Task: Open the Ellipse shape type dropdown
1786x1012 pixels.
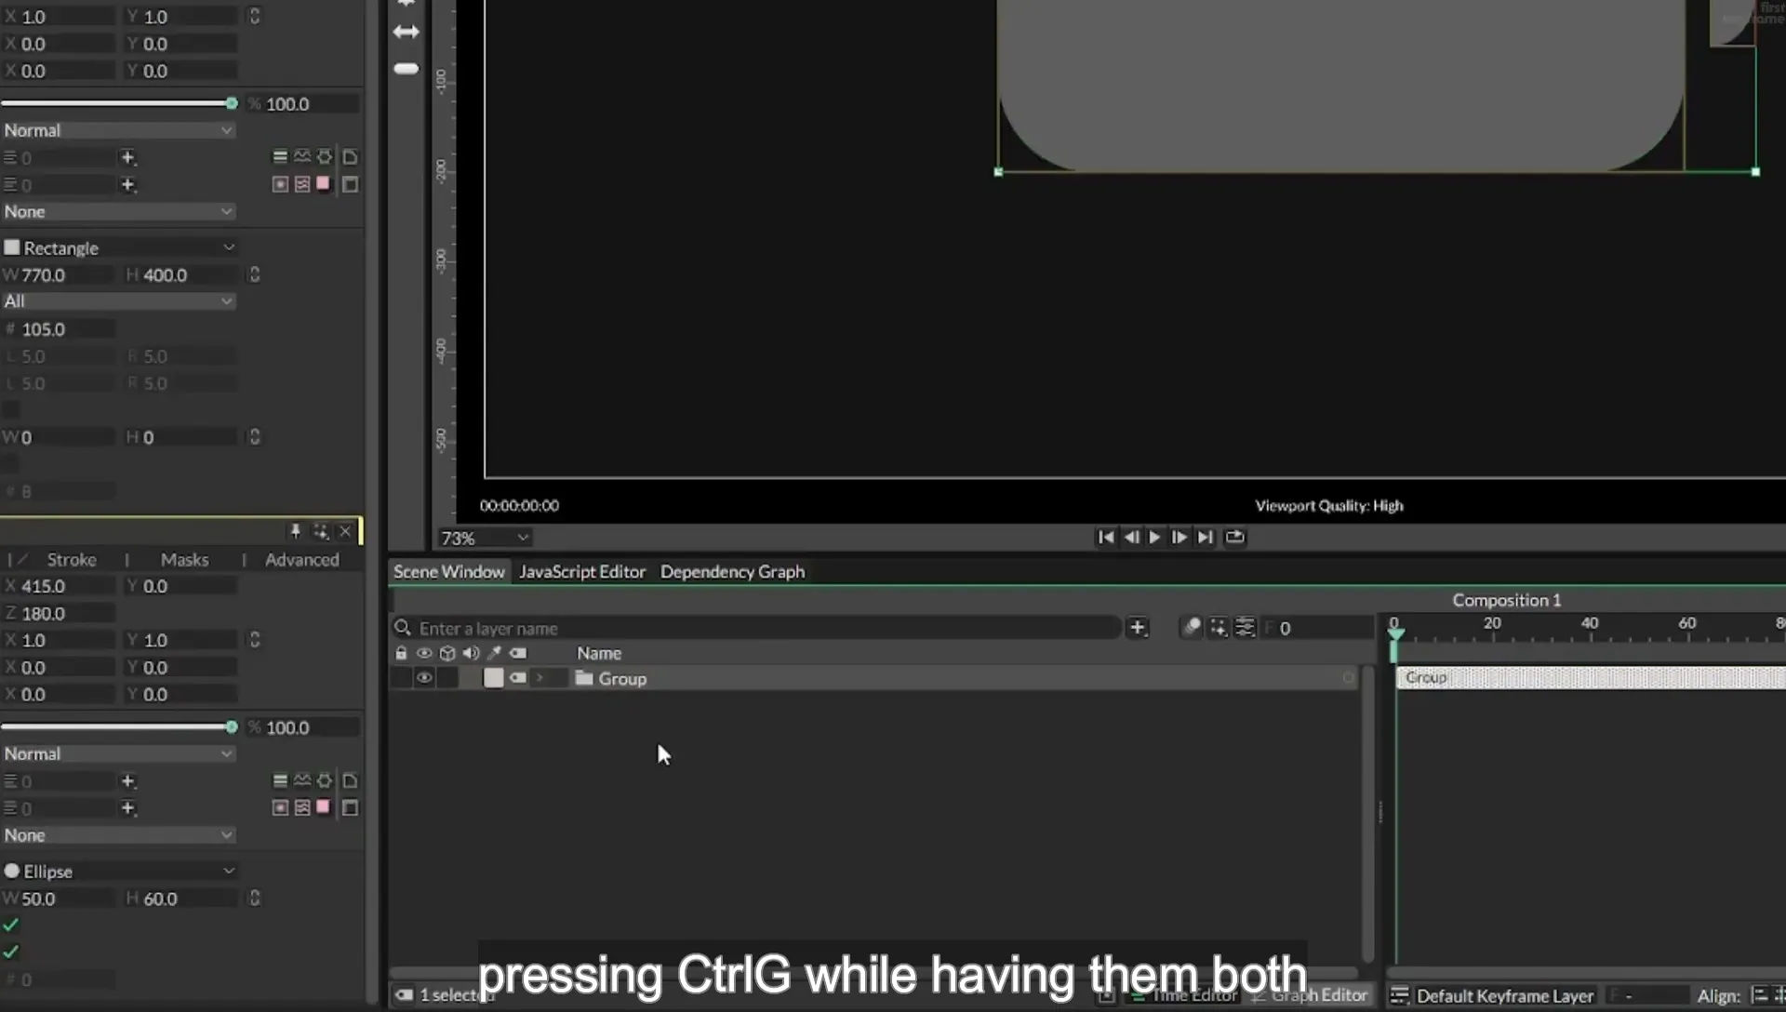Action: click(119, 872)
